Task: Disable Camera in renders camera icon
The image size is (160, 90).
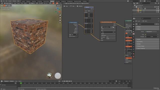Action: tap(158, 8)
